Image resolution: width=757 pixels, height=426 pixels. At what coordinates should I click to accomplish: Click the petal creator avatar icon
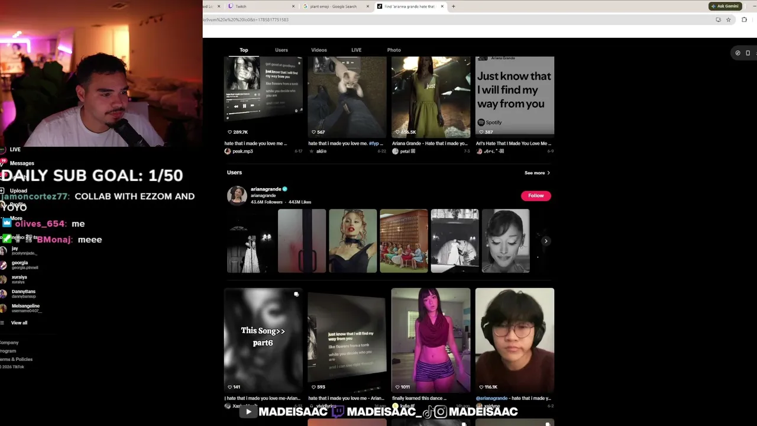click(395, 151)
